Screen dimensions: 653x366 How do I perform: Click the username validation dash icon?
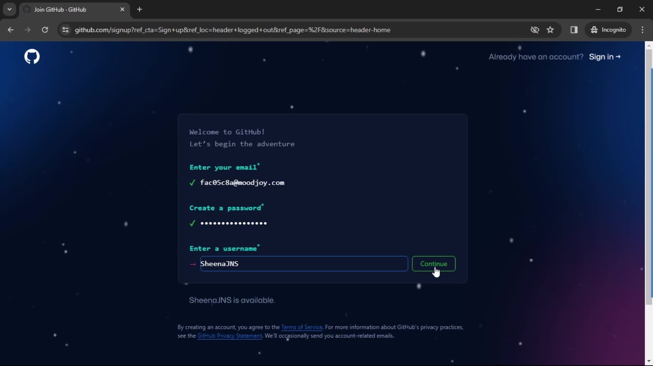point(192,264)
